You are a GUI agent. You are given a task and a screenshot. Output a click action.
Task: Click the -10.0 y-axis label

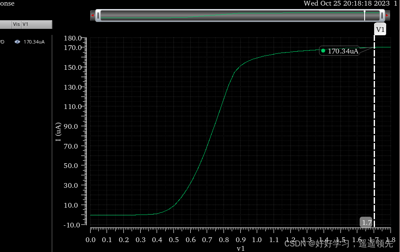click(x=72, y=225)
